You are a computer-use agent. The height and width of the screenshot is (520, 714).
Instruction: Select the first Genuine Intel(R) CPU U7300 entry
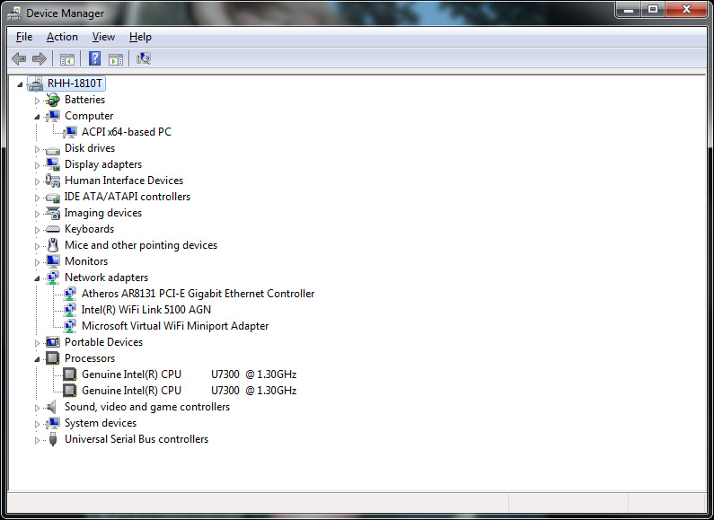coord(189,375)
